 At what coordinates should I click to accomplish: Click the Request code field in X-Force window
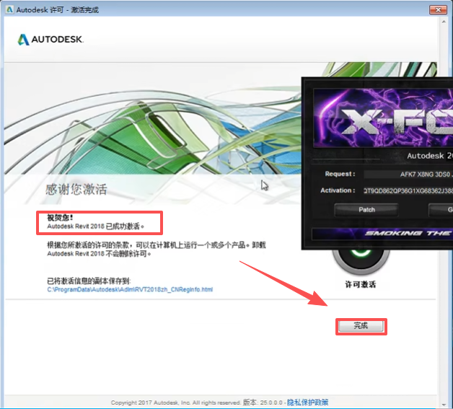[408, 174]
